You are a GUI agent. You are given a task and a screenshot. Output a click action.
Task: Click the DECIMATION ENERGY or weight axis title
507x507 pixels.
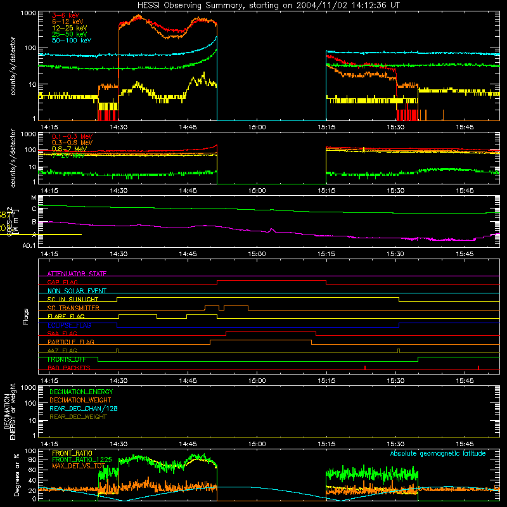10,411
